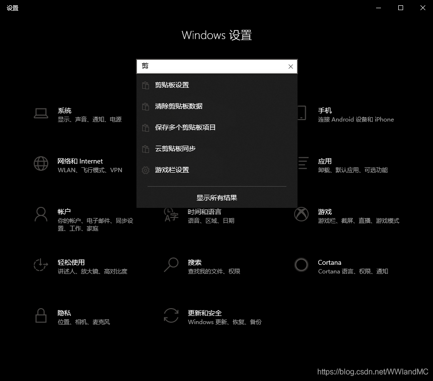
Task: Open 网络和 Internet globe icon
Action: (x=41, y=163)
